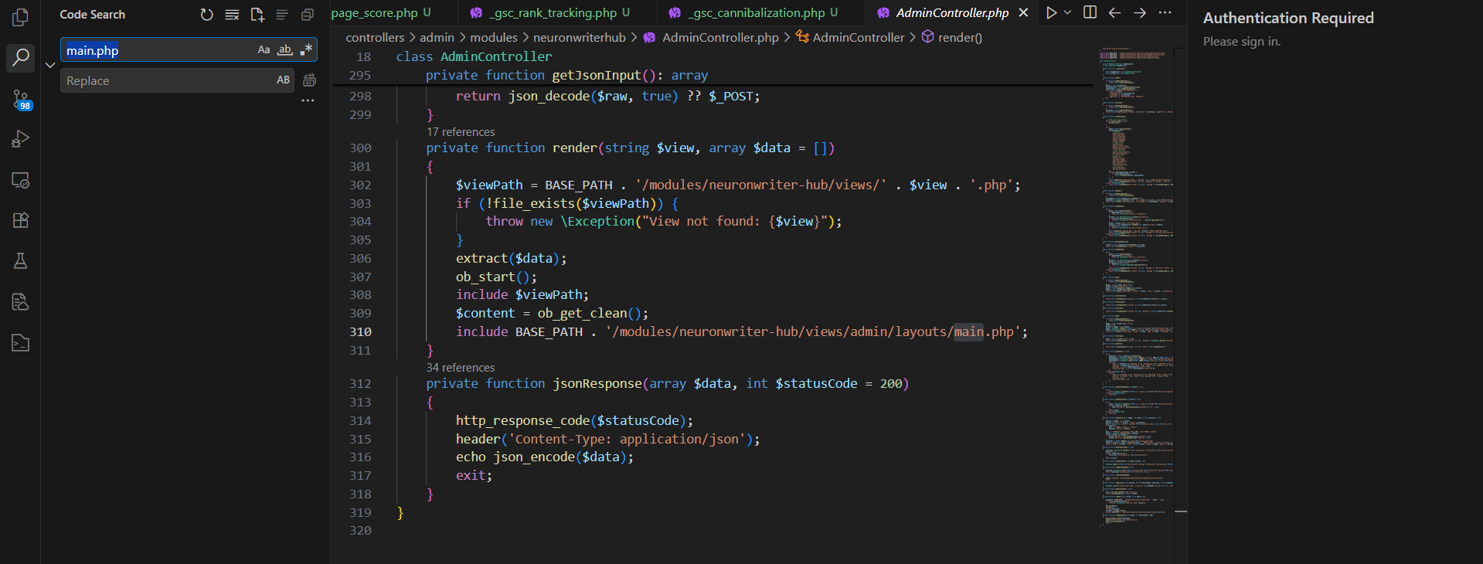1483x564 pixels.
Task: Open the Explorer view in activity bar
Action: (21, 17)
